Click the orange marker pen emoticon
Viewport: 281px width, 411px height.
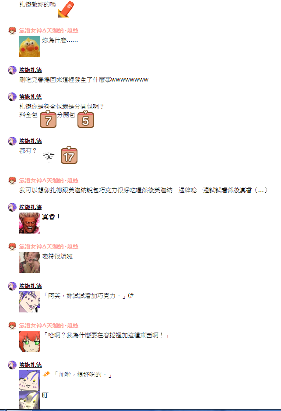click(x=66, y=10)
